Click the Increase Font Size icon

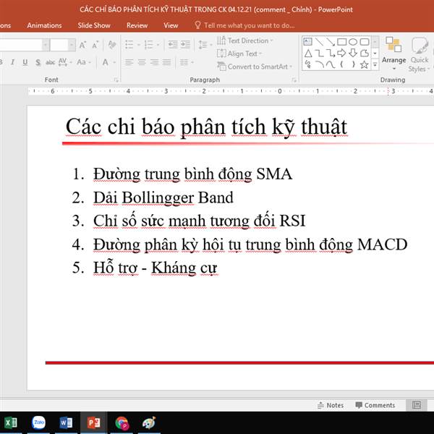pos(82,45)
